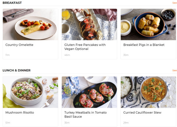Select the Breakfast Pigs in a Blanket photo
This screenshot has height=127, width=177.
(148, 24)
